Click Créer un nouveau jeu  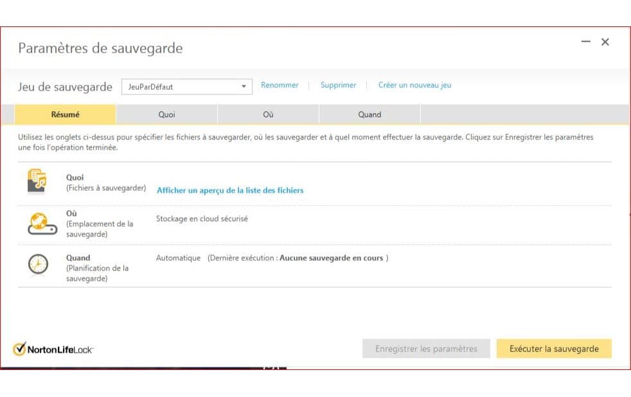(414, 85)
